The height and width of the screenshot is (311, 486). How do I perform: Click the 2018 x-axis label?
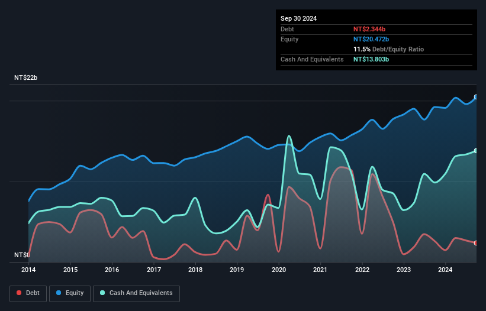[195, 270]
